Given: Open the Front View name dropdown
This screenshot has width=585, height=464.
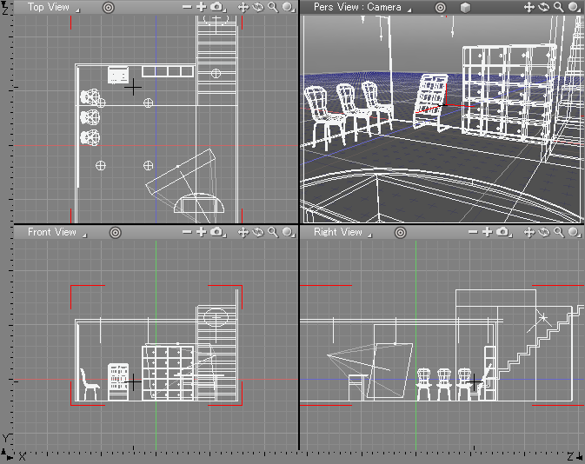Looking at the screenshot, I should (57, 232).
